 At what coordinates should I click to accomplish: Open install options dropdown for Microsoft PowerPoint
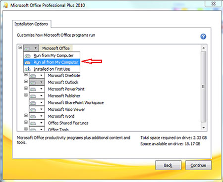point(37,89)
